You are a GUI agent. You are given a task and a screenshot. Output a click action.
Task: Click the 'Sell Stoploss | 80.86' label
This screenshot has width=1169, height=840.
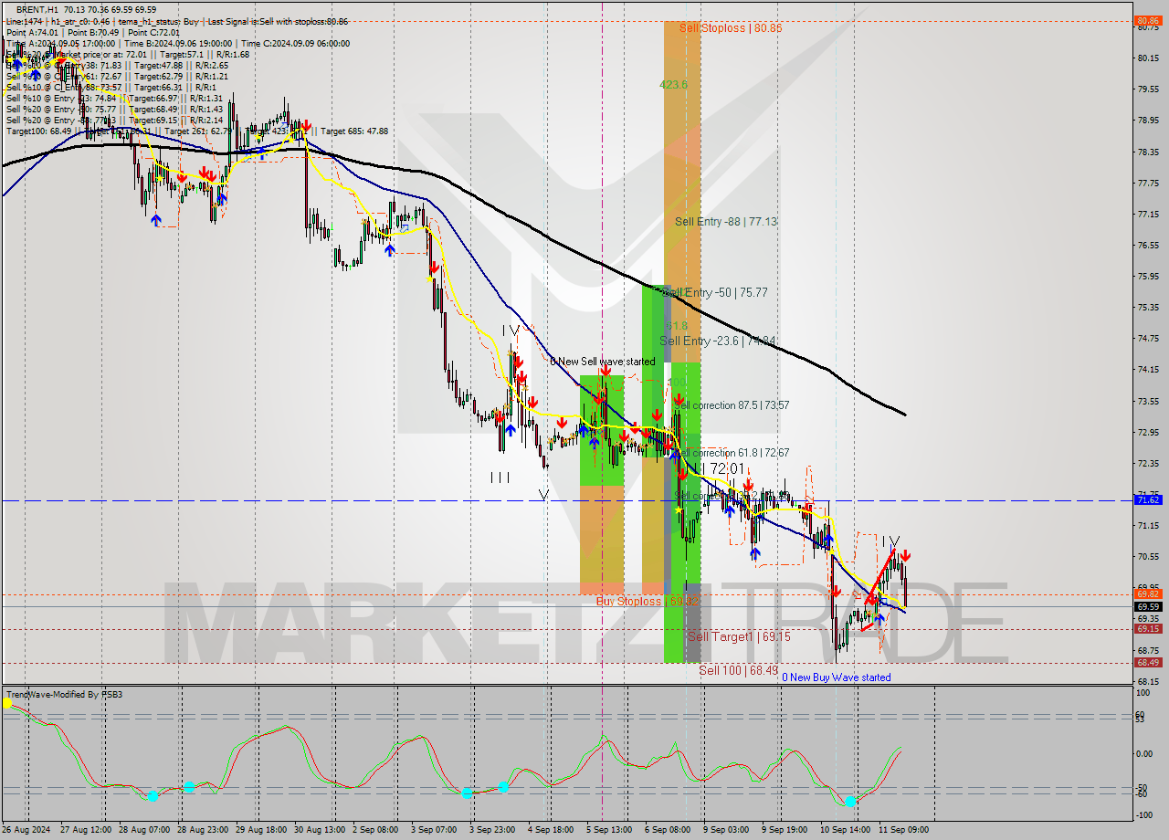(731, 28)
